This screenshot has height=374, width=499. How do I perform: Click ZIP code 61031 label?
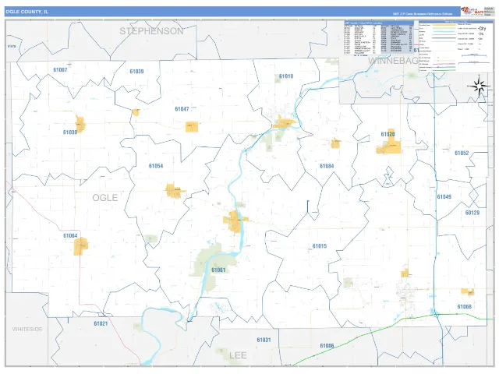(264, 340)
